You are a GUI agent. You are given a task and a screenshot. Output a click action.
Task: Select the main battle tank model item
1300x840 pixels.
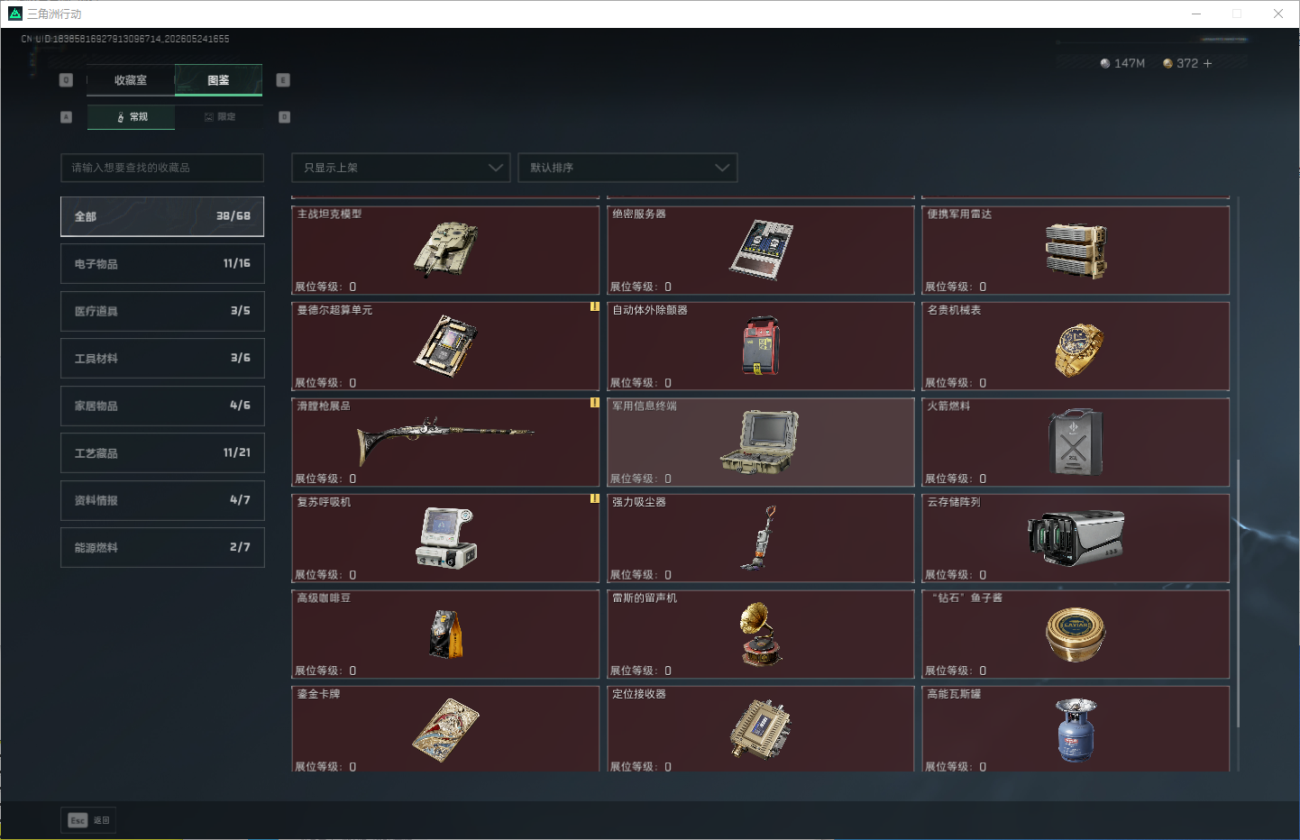pos(445,251)
